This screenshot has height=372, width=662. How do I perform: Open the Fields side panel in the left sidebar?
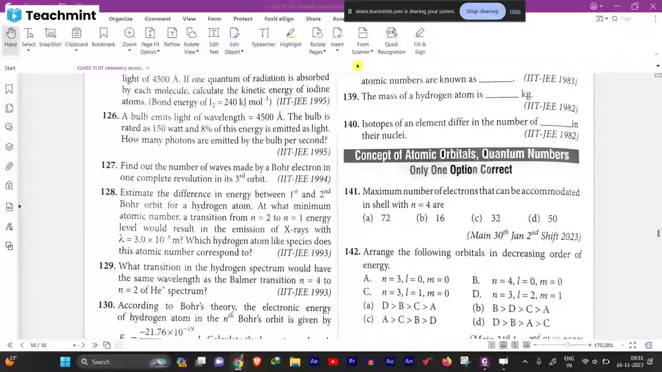point(9,207)
